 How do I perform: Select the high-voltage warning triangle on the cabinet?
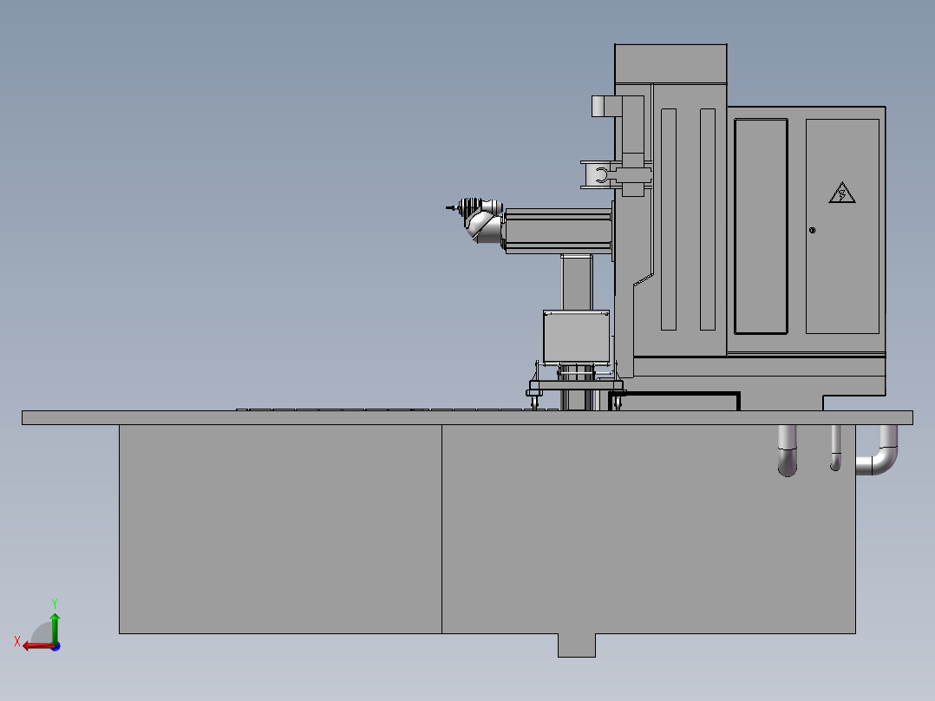click(842, 193)
